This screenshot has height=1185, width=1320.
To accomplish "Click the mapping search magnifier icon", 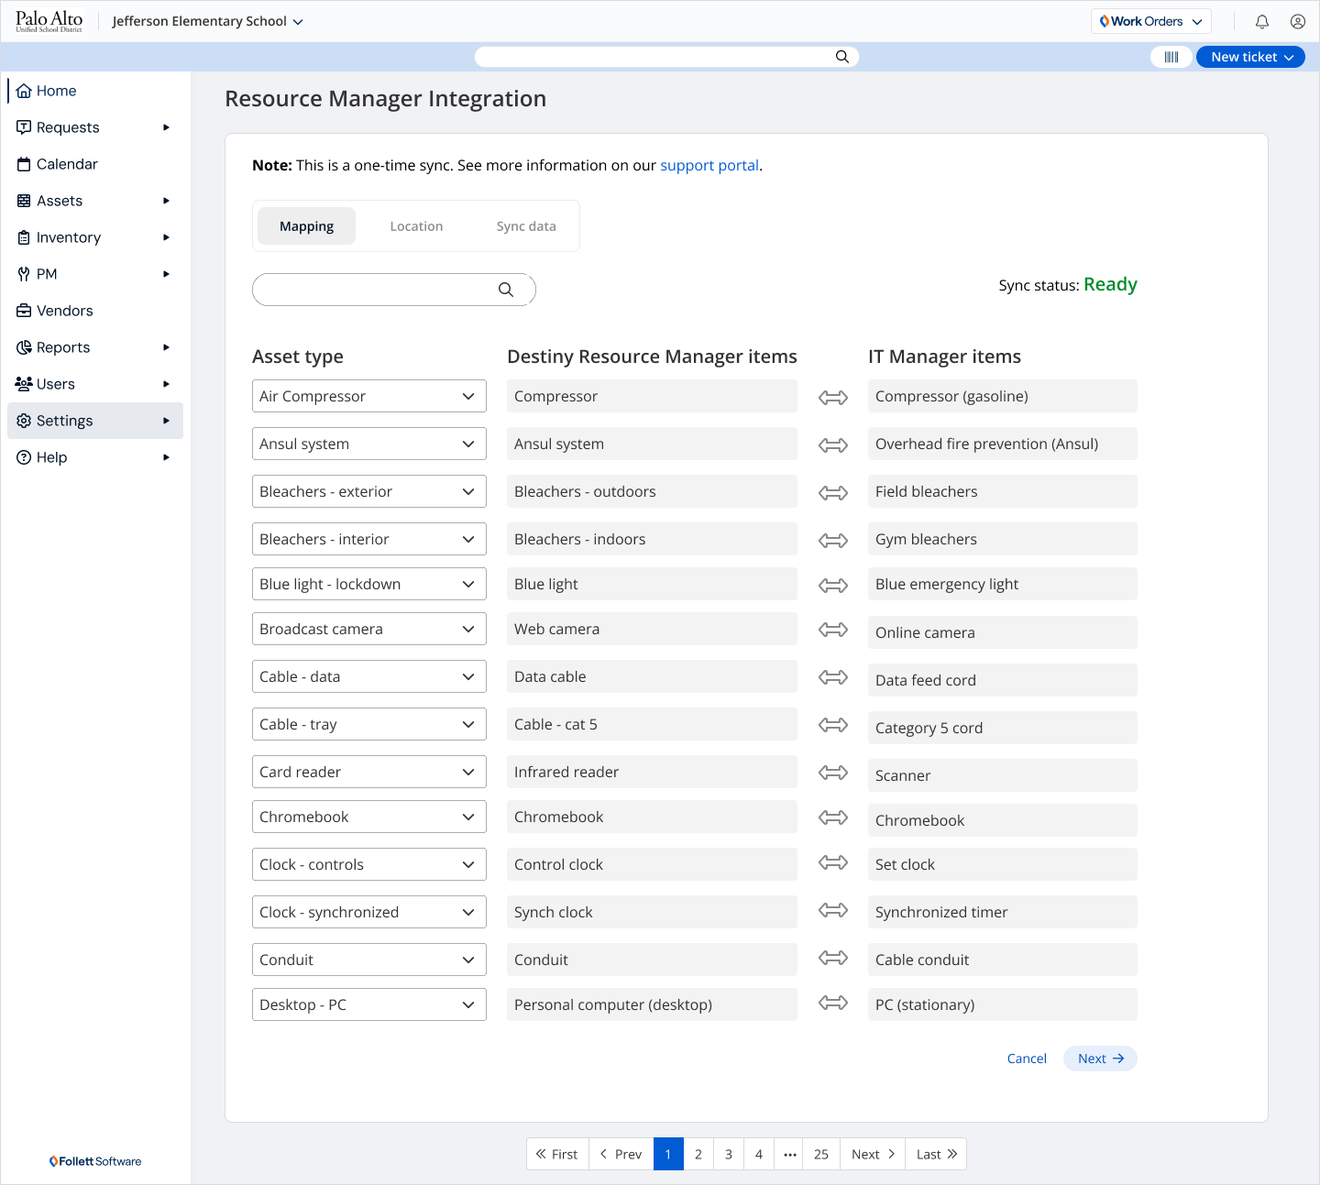I will tap(505, 290).
